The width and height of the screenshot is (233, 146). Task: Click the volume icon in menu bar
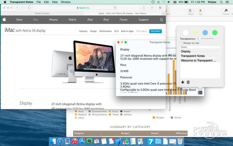(169, 2)
